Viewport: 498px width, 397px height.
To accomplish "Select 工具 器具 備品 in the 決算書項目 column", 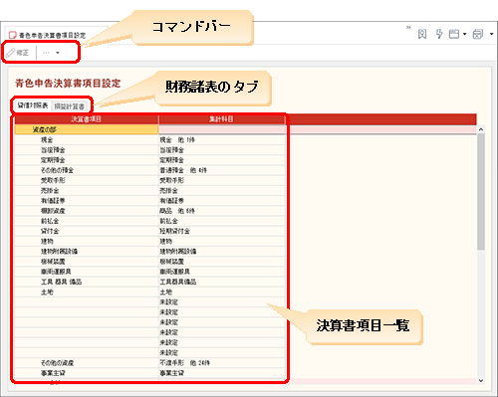I will 61,282.
